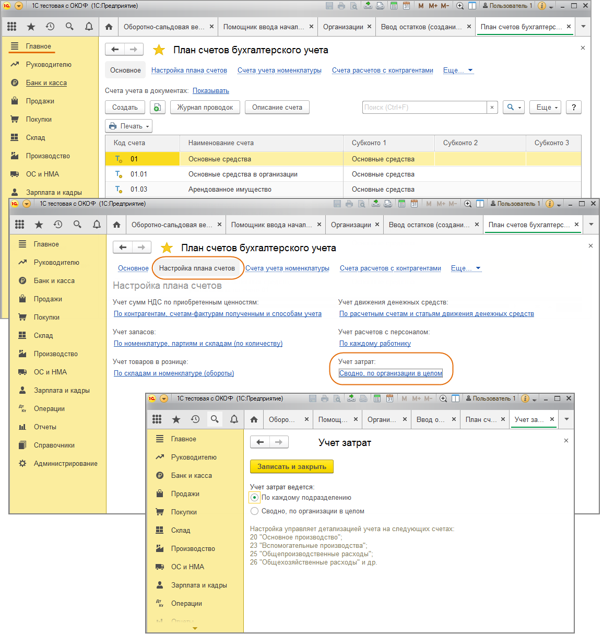The width and height of the screenshot is (603, 634).
Task: Open 'Сводно, по организации в целом' cost accounting link
Action: click(x=391, y=373)
